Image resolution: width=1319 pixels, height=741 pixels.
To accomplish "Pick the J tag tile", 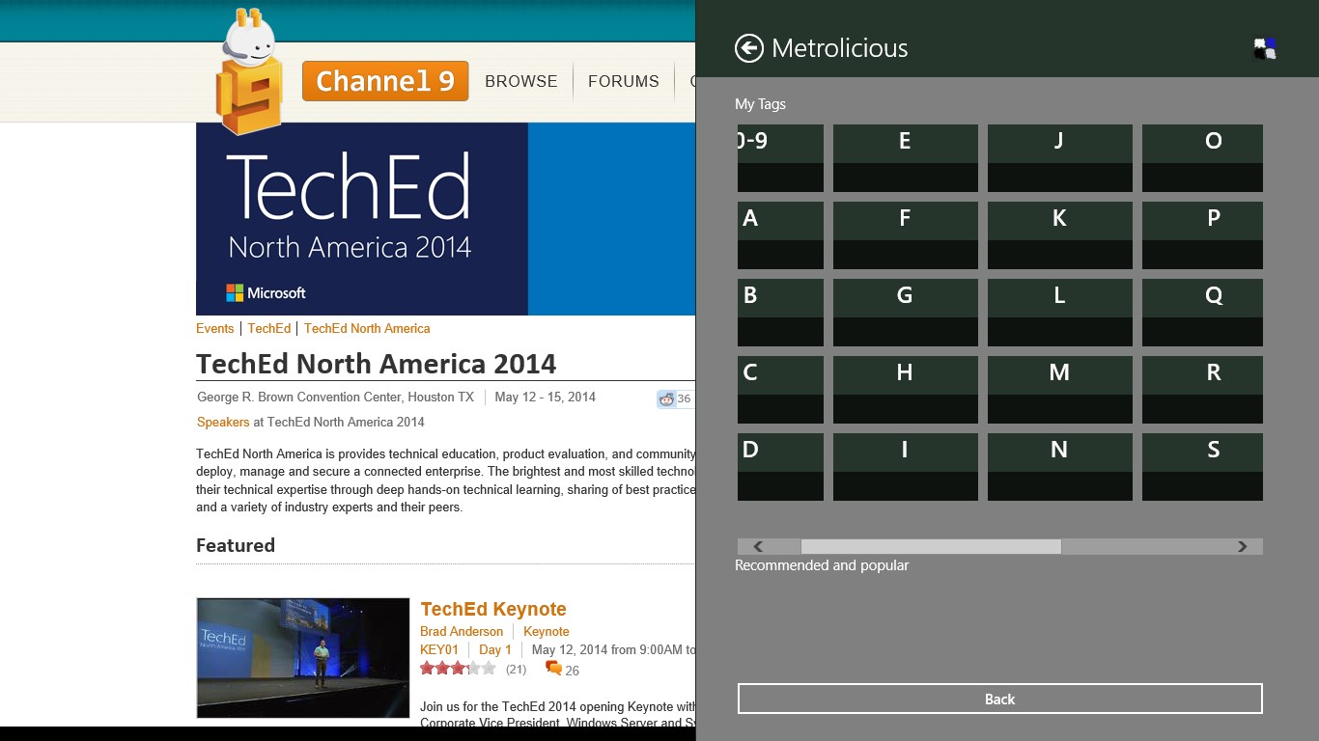I will coord(1060,158).
